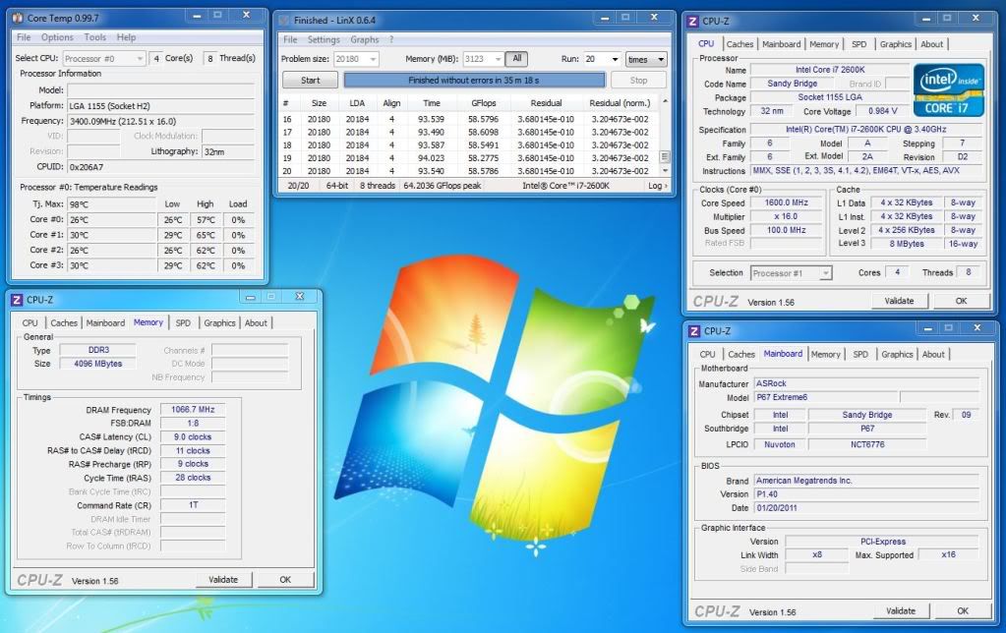Click Core #1 high temperature 65°C

206,235
